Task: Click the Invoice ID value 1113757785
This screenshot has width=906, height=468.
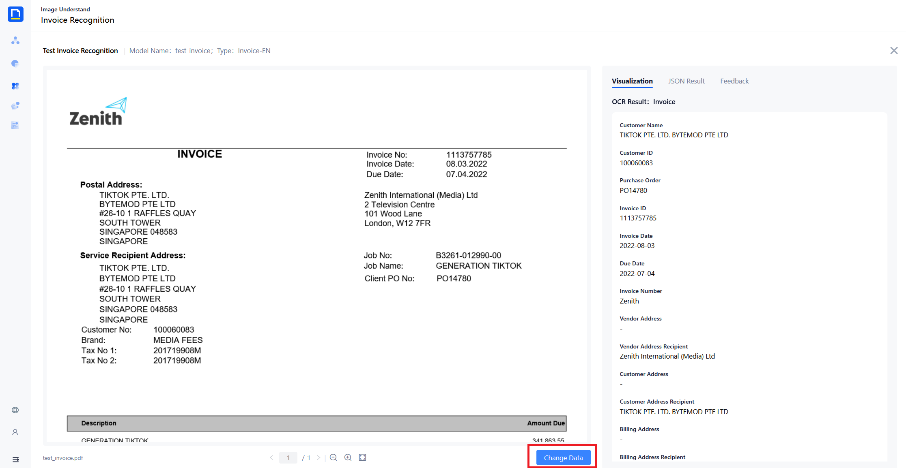Action: tap(638, 218)
